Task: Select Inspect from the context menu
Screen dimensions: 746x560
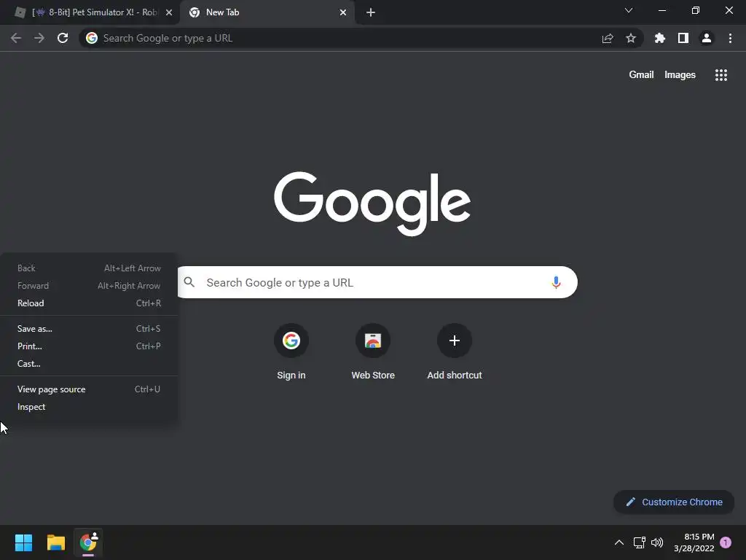Action: (89, 407)
